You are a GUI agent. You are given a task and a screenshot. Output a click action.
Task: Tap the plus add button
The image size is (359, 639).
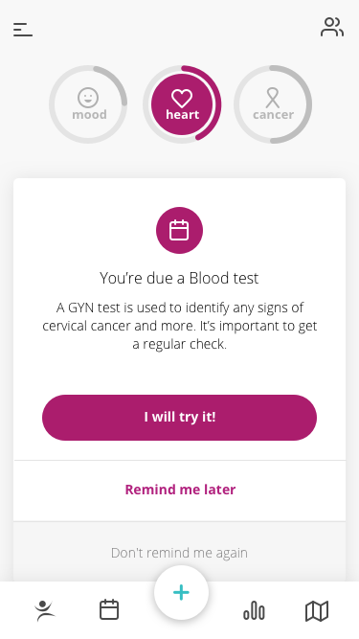[x=181, y=593]
